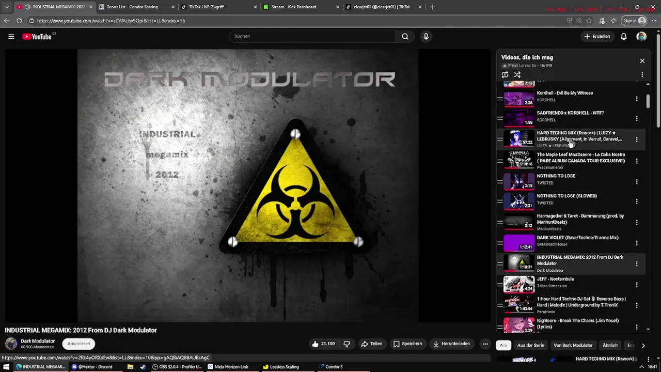The image size is (661, 372).
Task: Like the video with thumbs up
Action: (323, 344)
